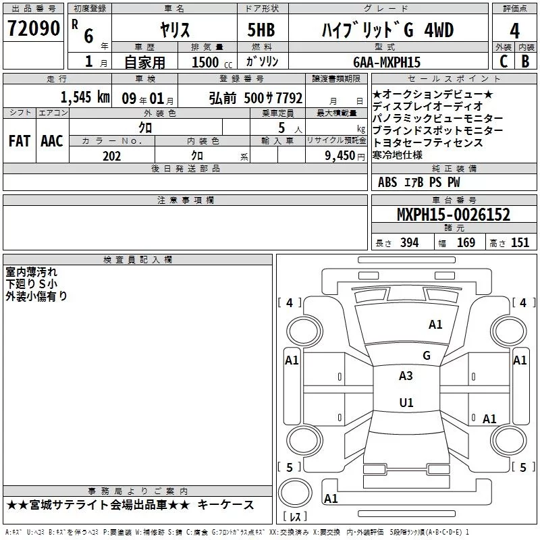This screenshot has width=540, height=540.
Task: Select the grade ハイブリッドG 4WD
Action: click(387, 30)
